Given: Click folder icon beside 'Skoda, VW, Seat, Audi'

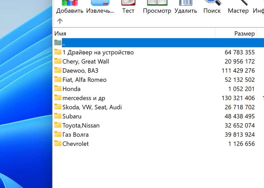Looking at the screenshot, I should (58, 107).
